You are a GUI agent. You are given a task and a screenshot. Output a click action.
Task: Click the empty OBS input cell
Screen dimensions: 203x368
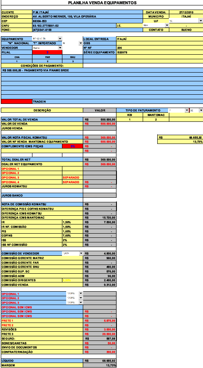click(x=160, y=43)
